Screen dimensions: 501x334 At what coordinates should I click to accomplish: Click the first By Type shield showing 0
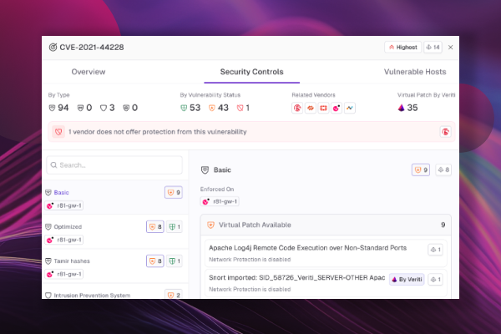tap(80, 108)
